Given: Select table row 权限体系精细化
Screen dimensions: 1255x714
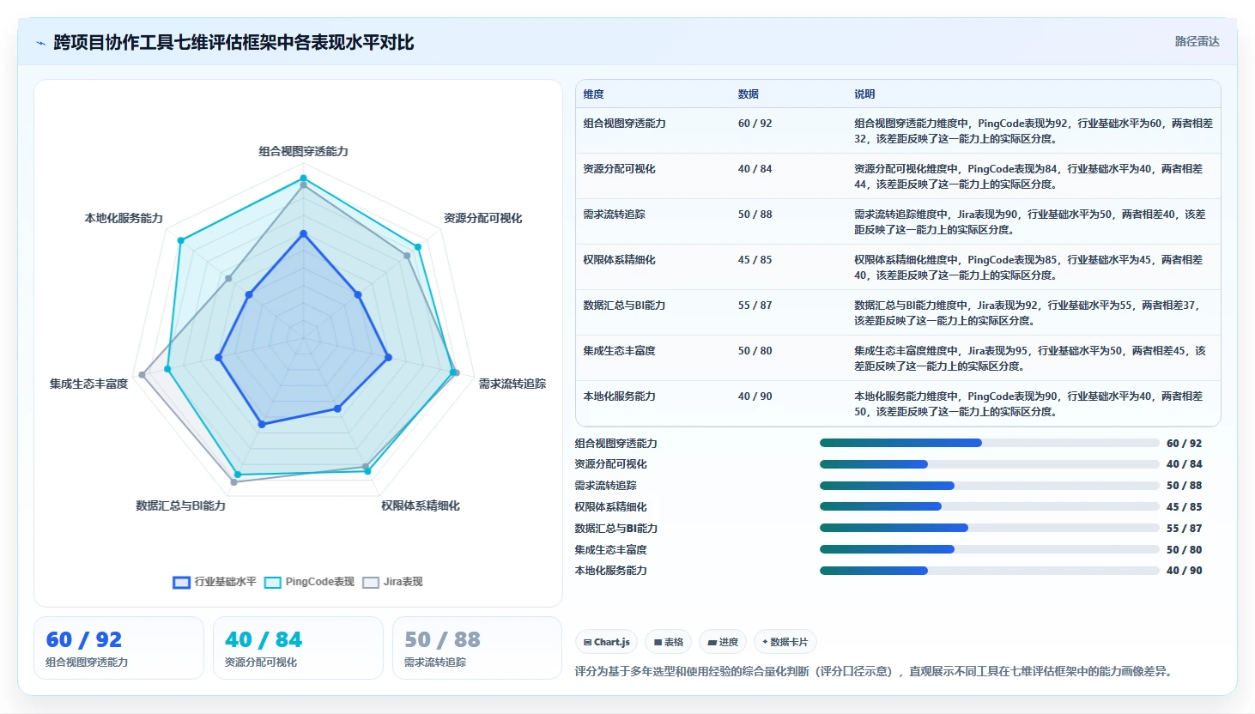Looking at the screenshot, I should pyautogui.click(x=898, y=267).
